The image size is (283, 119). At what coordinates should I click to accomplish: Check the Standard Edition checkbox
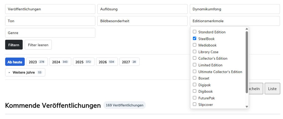point(194,32)
